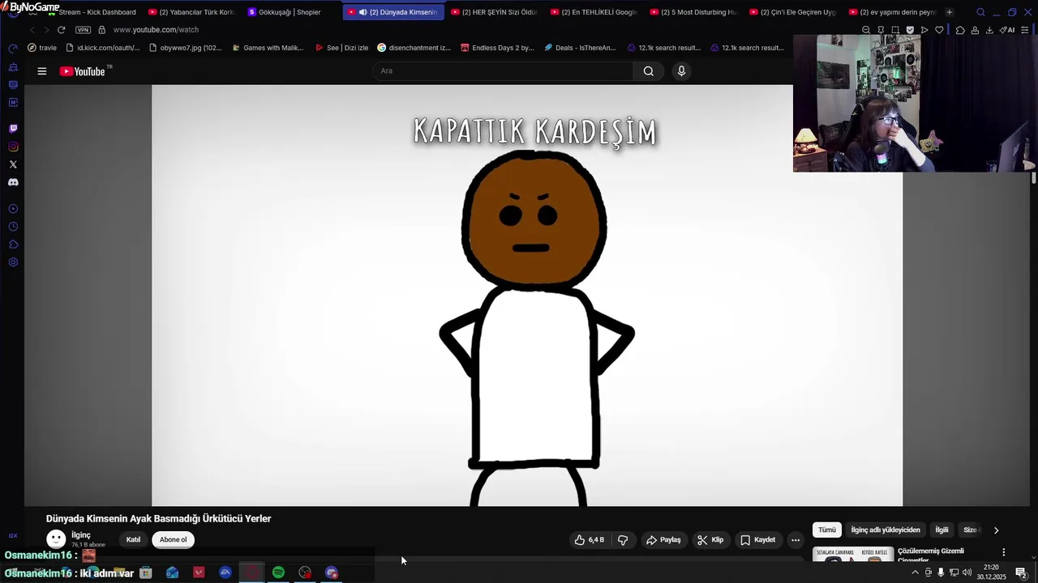Open X (Twitter) sidebar icon
The width and height of the screenshot is (1038, 583).
coord(13,164)
